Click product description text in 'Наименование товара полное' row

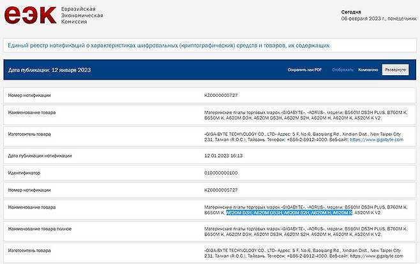[306, 231]
